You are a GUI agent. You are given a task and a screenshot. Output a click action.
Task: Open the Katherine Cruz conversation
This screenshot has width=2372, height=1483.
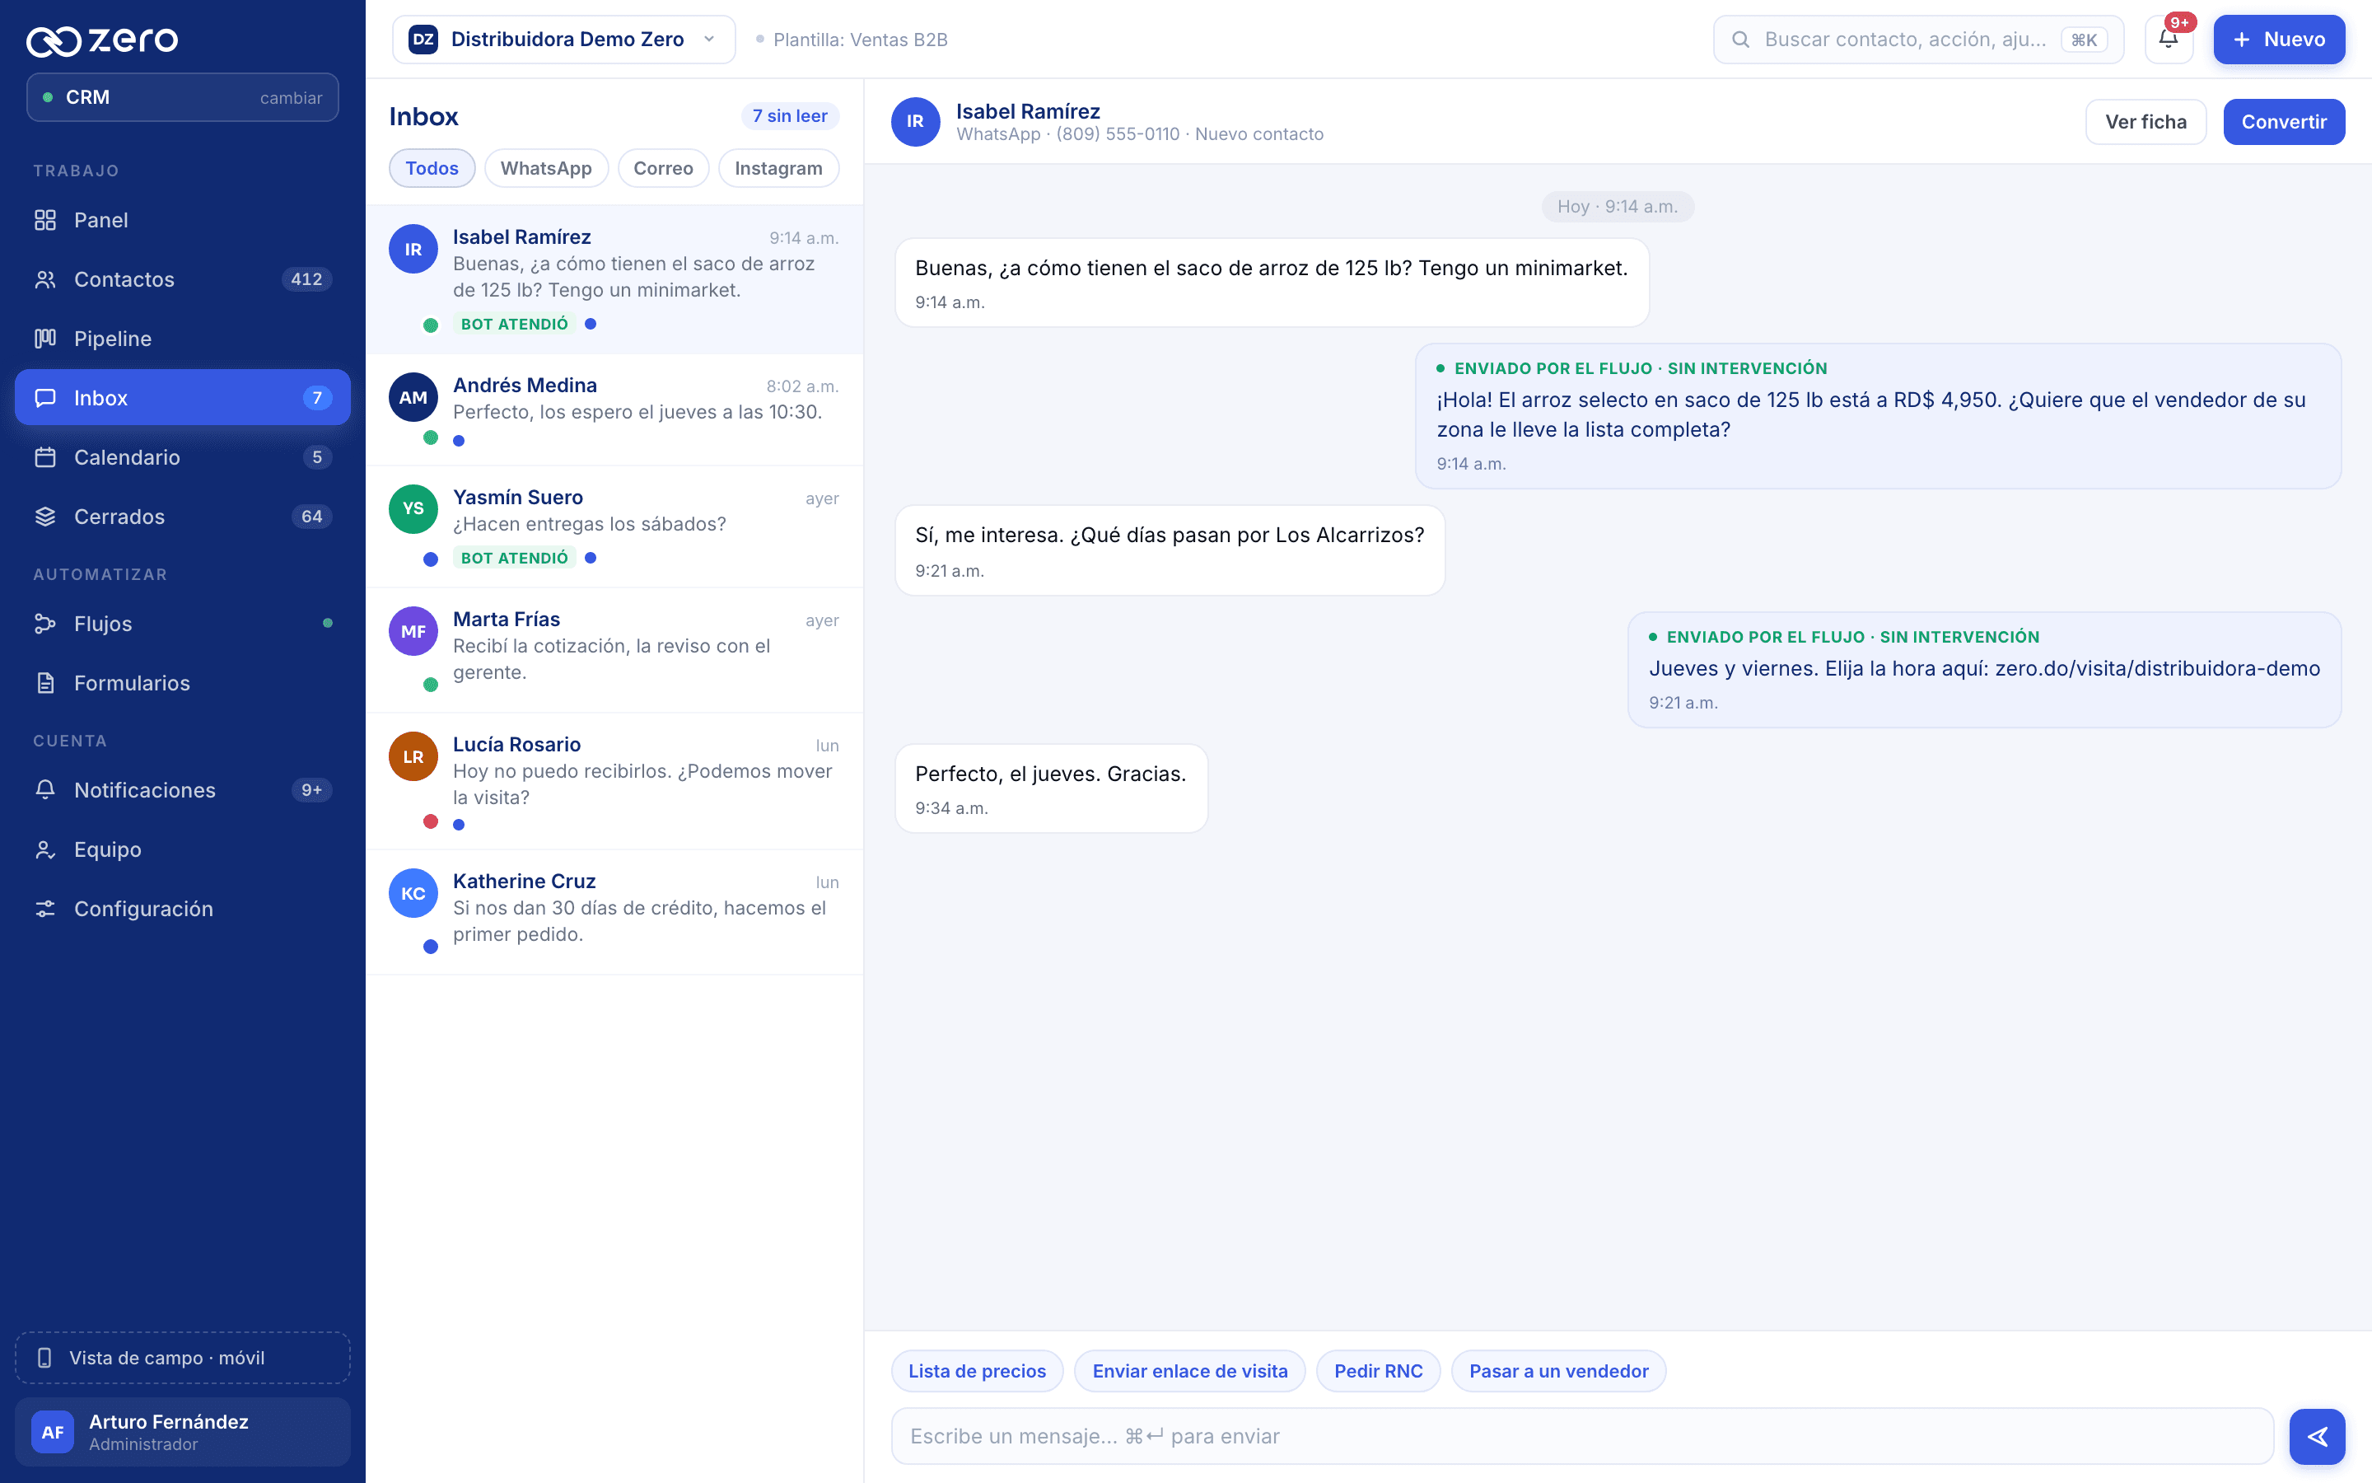[614, 912]
